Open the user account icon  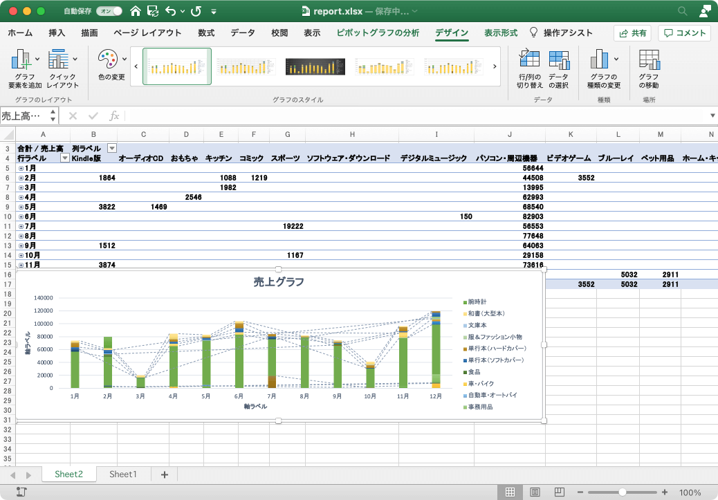pos(705,11)
